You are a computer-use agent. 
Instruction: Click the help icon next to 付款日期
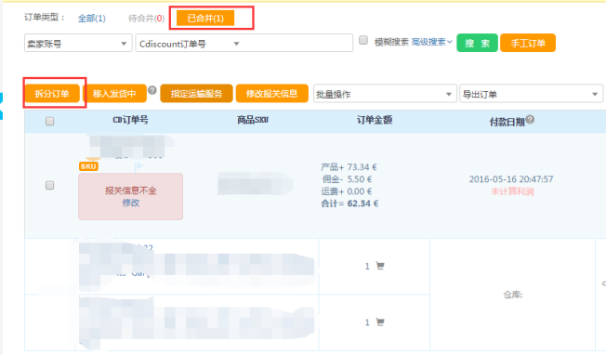pos(530,120)
